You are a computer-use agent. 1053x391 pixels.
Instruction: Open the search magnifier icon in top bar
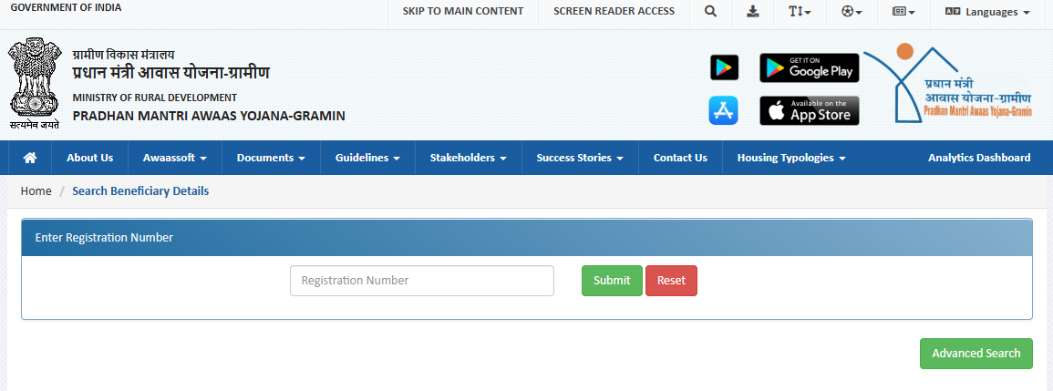click(711, 12)
